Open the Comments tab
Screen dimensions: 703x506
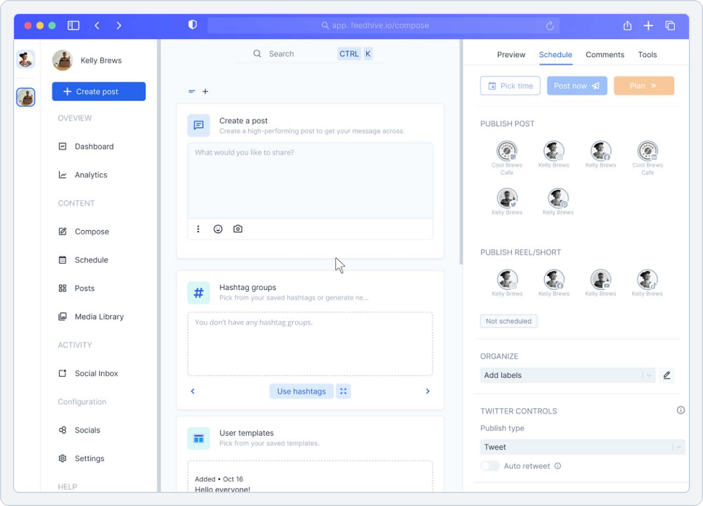pos(605,54)
